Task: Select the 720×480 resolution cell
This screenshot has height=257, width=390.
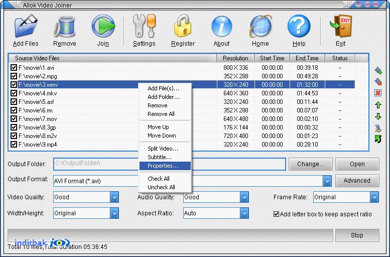Action: coord(236,136)
